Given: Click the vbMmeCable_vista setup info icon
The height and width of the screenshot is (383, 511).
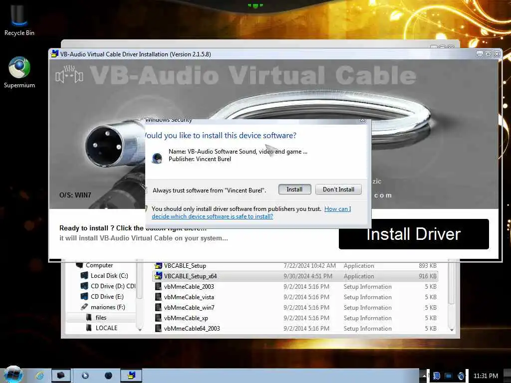Looking at the screenshot, I should click(158, 297).
